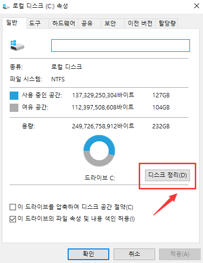Close the properties dialog window

click(x=196, y=6)
